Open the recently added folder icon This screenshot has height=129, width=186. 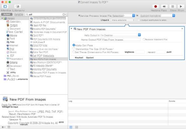[x=5, y=79]
